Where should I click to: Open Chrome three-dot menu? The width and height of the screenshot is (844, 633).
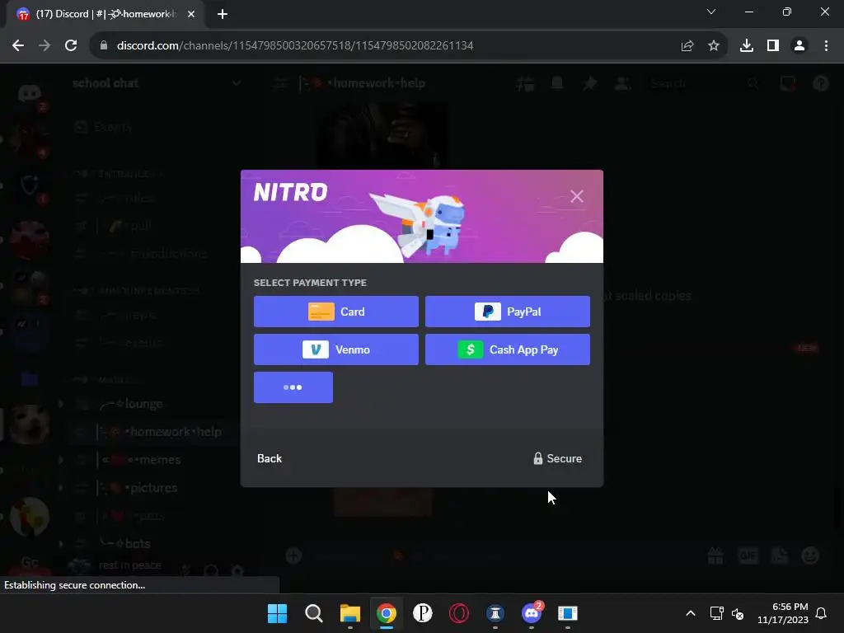pos(826,46)
